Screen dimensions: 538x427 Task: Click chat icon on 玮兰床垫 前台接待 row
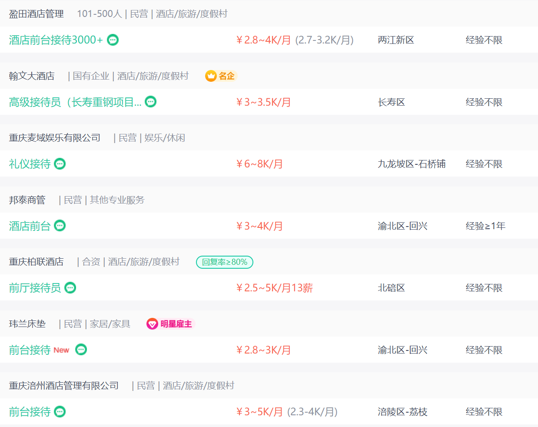pos(81,350)
